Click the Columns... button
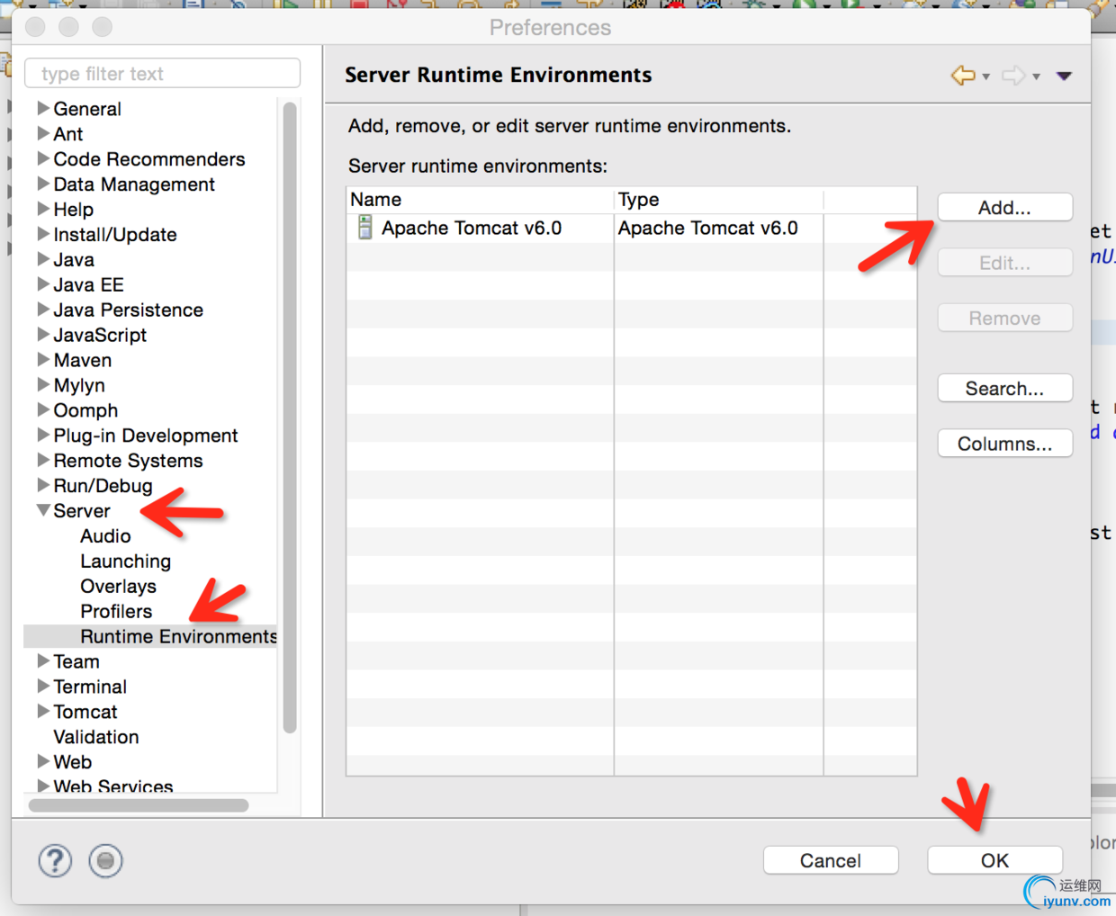Viewport: 1116px width, 916px height. click(x=1004, y=444)
